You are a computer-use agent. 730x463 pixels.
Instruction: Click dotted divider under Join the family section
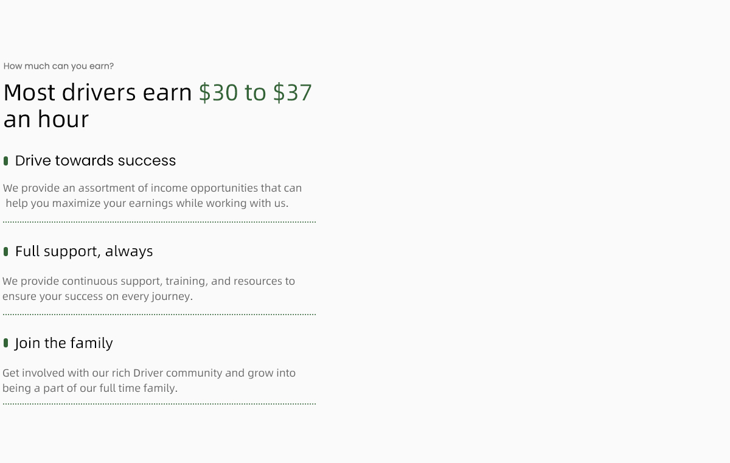click(x=159, y=403)
